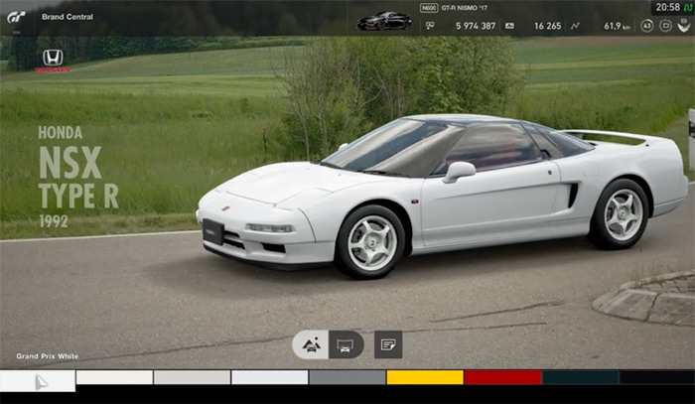The height and width of the screenshot is (404, 695).
Task: Choose the black color swatch
Action: (657, 377)
